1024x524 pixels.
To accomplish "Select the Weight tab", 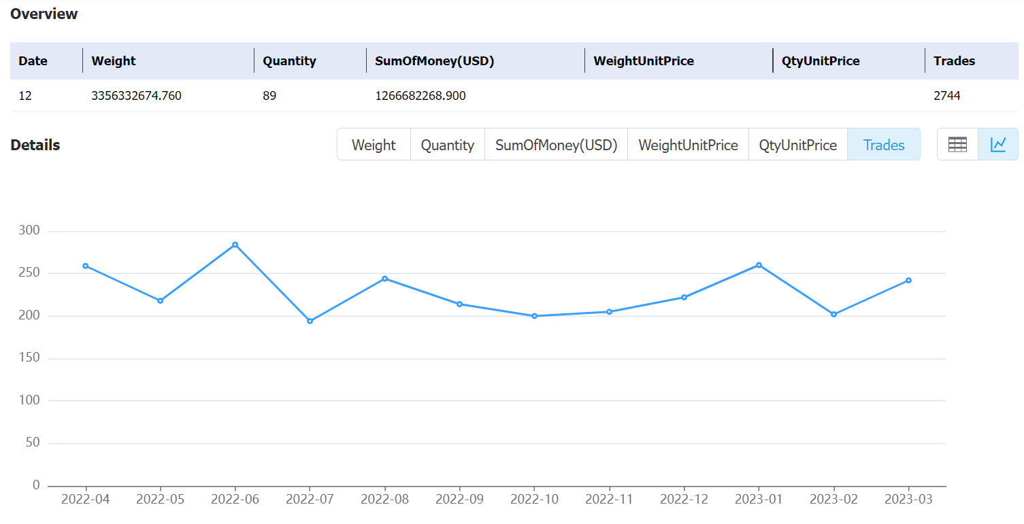I will pyautogui.click(x=374, y=145).
